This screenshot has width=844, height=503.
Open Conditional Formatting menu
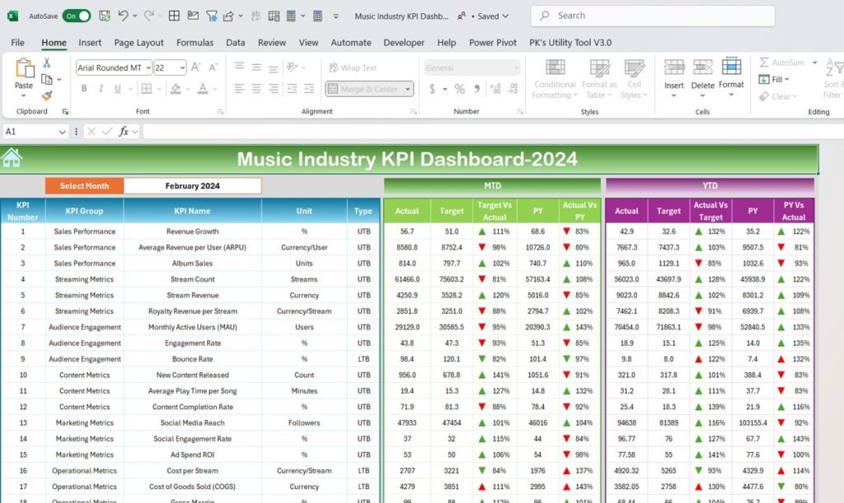(x=555, y=79)
